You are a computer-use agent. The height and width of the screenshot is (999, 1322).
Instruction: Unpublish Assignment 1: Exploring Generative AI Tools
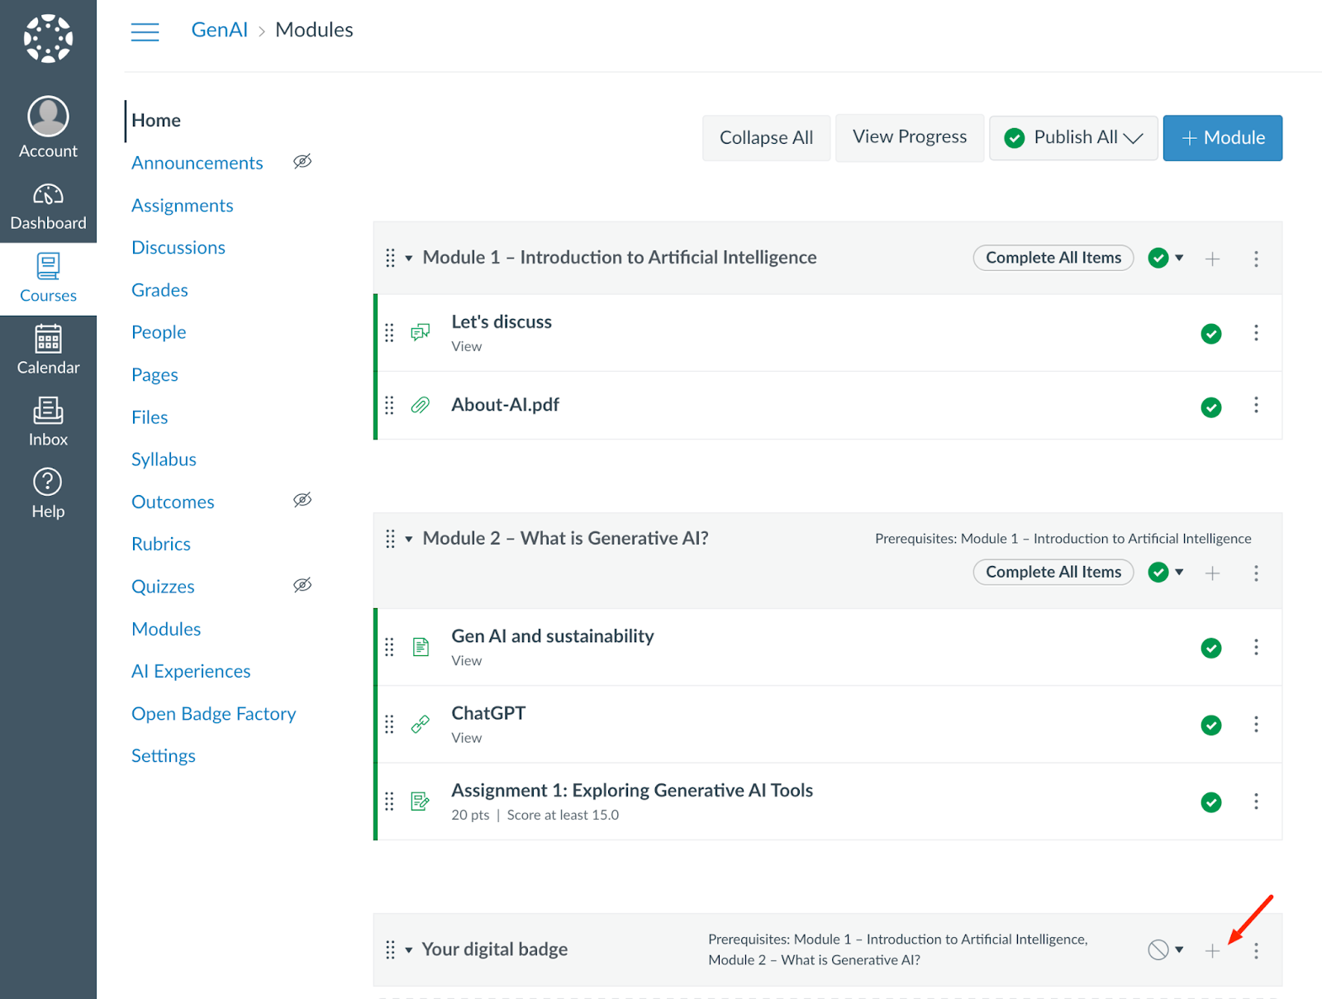coord(1211,802)
